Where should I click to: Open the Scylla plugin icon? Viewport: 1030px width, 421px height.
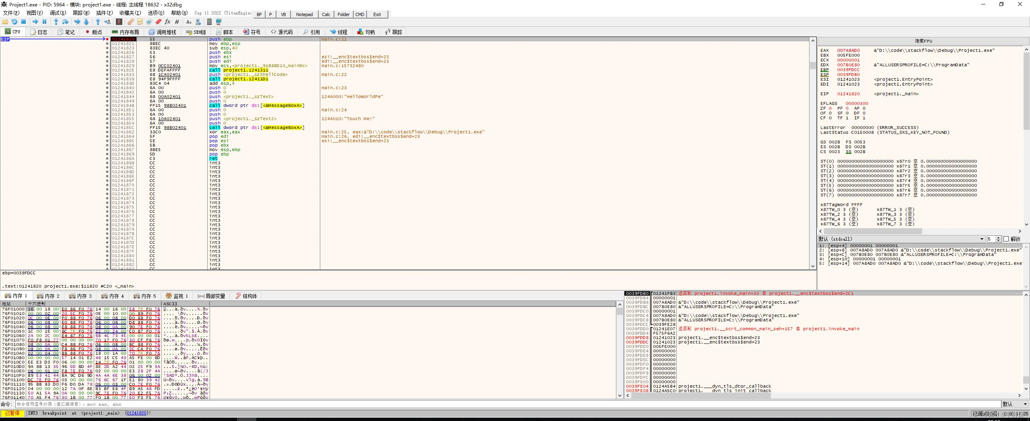pyautogui.click(x=119, y=22)
